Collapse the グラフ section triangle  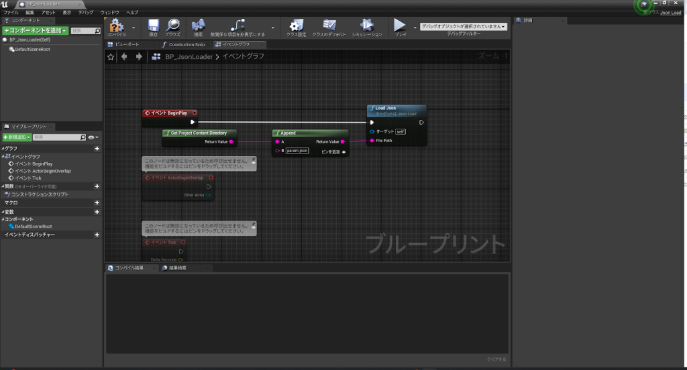[3, 148]
